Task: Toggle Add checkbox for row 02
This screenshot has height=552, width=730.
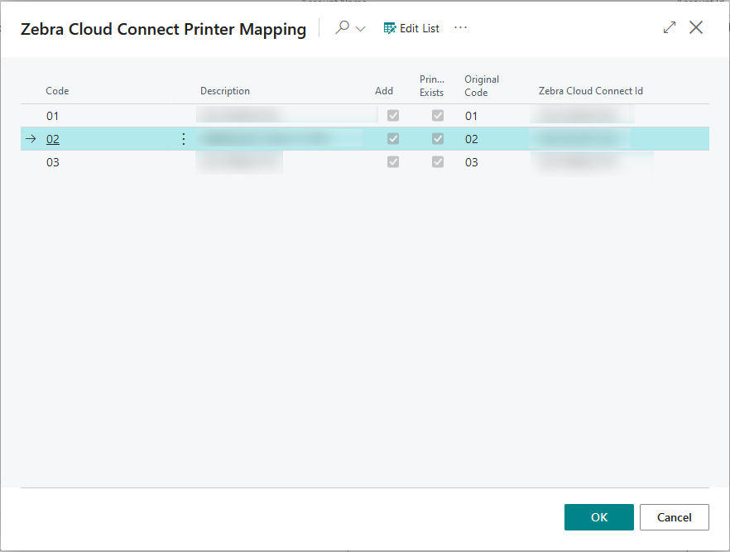Action: click(393, 139)
